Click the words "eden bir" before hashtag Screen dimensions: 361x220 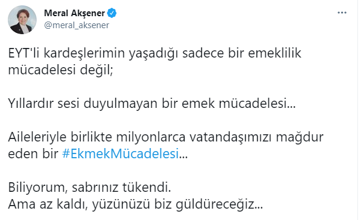pos(33,153)
